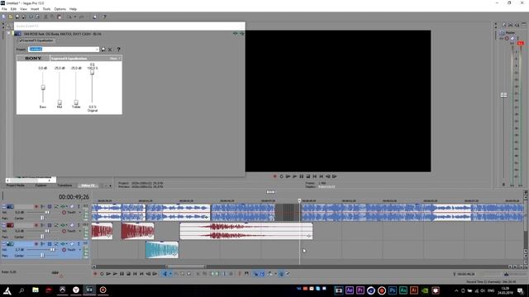
Task: Switch to Transitions tab
Action: (x=64, y=186)
